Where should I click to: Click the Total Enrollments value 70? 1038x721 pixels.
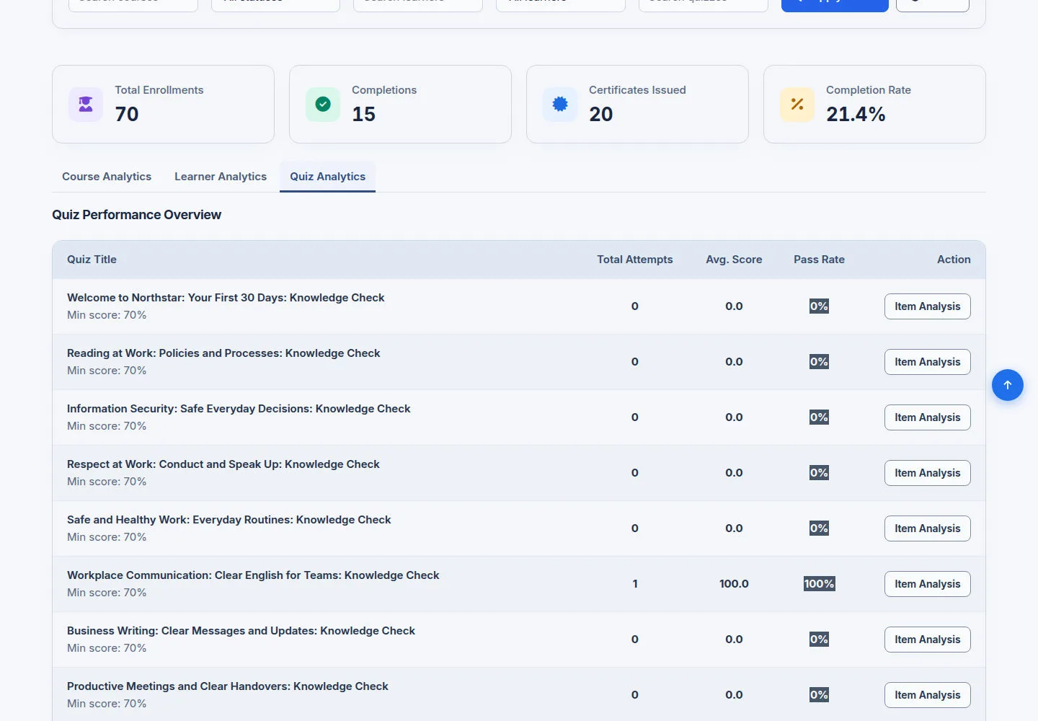[x=127, y=114]
